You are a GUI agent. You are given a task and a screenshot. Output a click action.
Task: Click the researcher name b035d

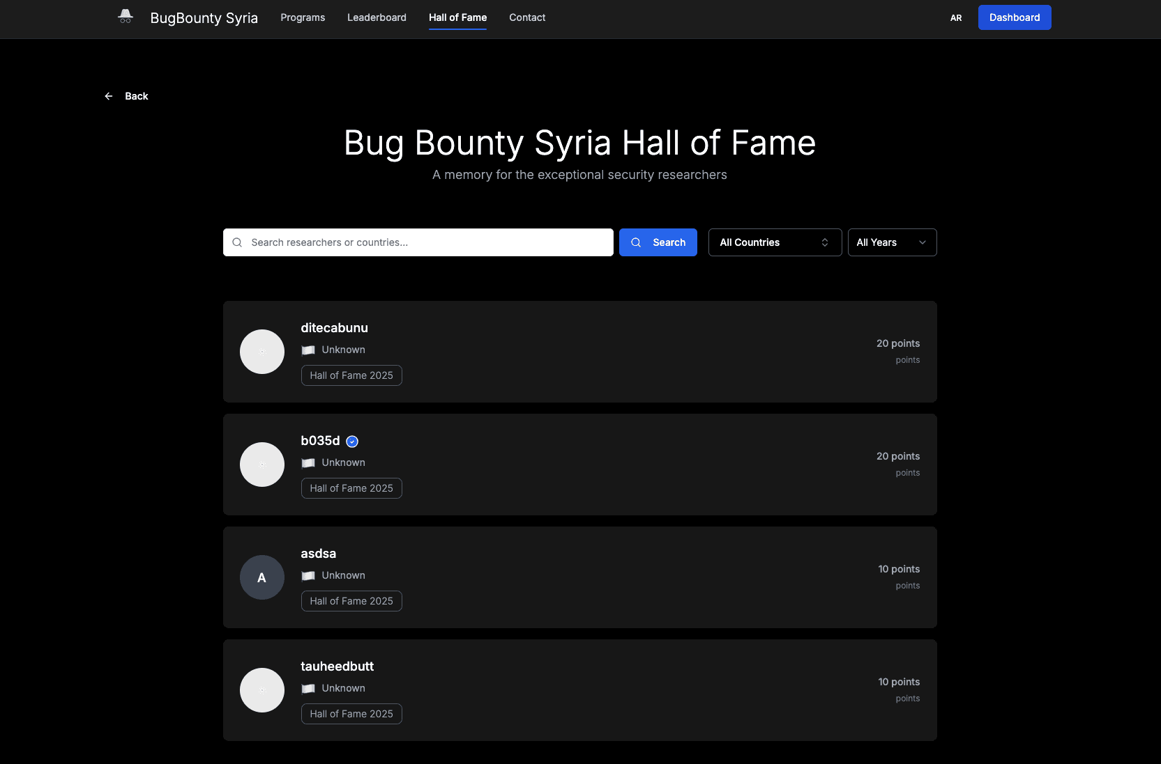(x=321, y=441)
